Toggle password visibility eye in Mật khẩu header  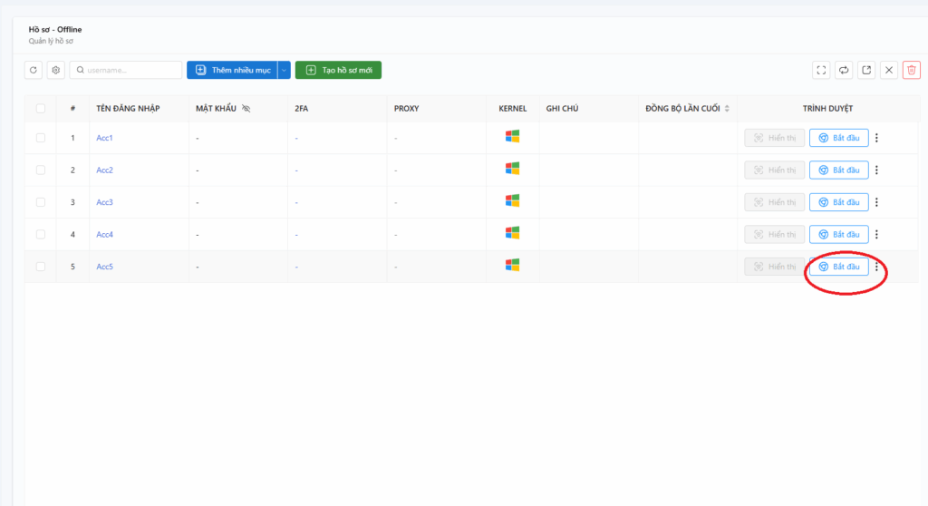pos(246,109)
